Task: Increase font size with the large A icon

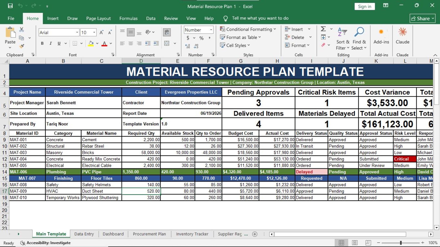Action: point(101,32)
